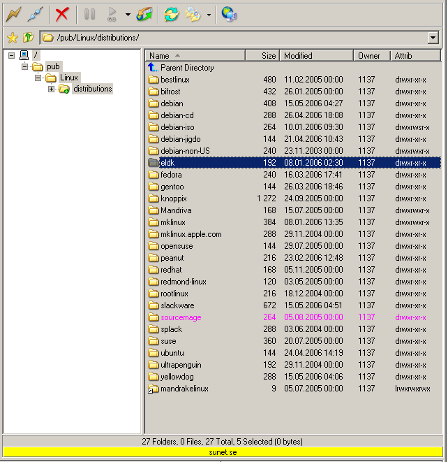The image size is (448, 462).
Task: Click the yellow star favorites icon
Action: 12,38
